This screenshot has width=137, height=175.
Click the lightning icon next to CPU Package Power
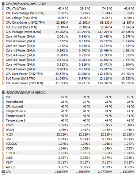(x=3, y=32)
